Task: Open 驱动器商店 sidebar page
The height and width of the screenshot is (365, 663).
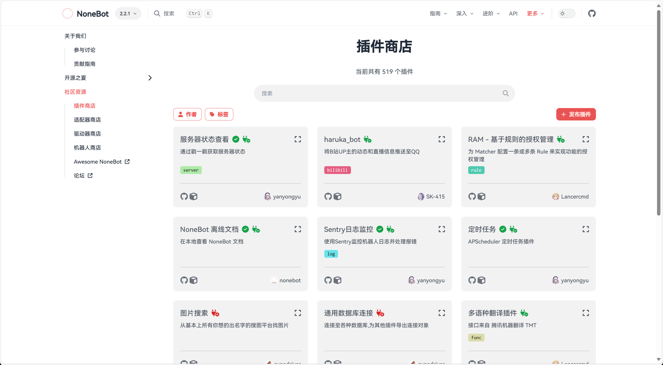Action: (87, 134)
